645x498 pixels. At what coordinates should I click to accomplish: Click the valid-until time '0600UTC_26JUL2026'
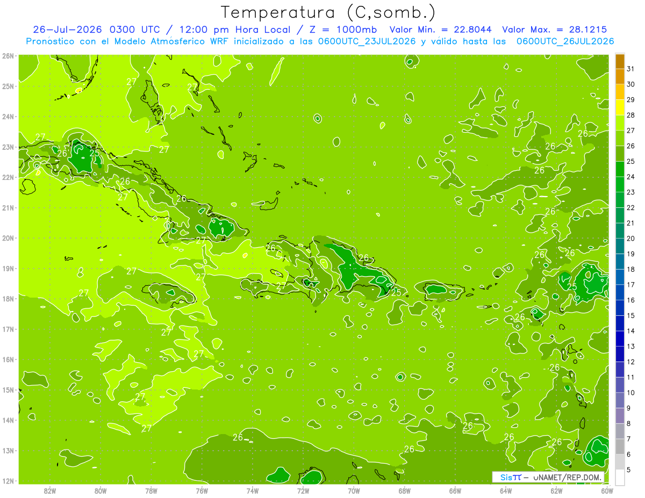point(565,41)
